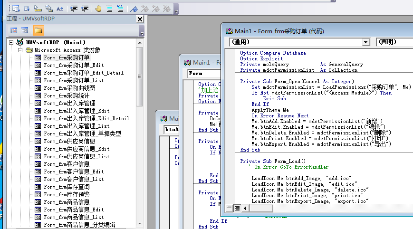Toggle bookmark with the flag icon
Screen dimensions: 413x229
tap(134, 9)
